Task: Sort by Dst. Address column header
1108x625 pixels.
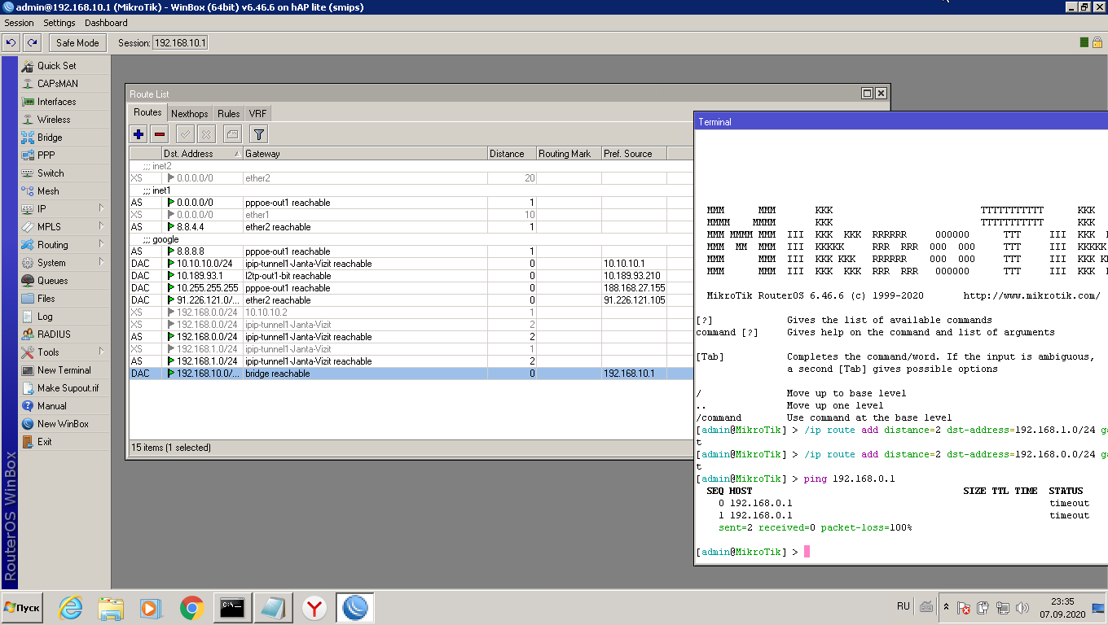Action: [x=202, y=154]
